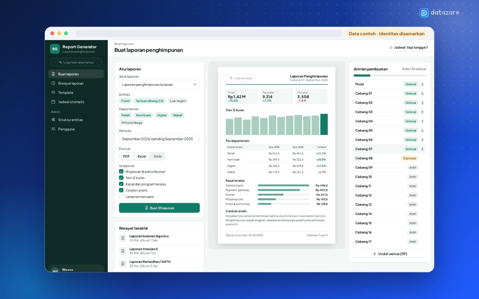Image resolution: width=479 pixels, height=299 pixels.
Task: Open Laporan bulanan Agustus file icon
Action: click(x=123, y=238)
